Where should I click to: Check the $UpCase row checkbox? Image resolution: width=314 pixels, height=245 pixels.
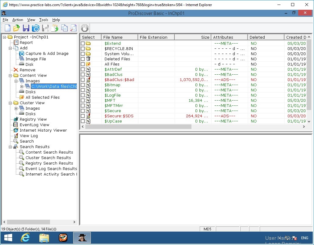[83, 121]
